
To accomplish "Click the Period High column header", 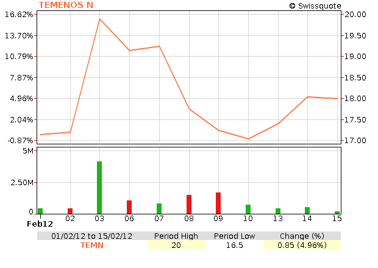I will pyautogui.click(x=176, y=236).
